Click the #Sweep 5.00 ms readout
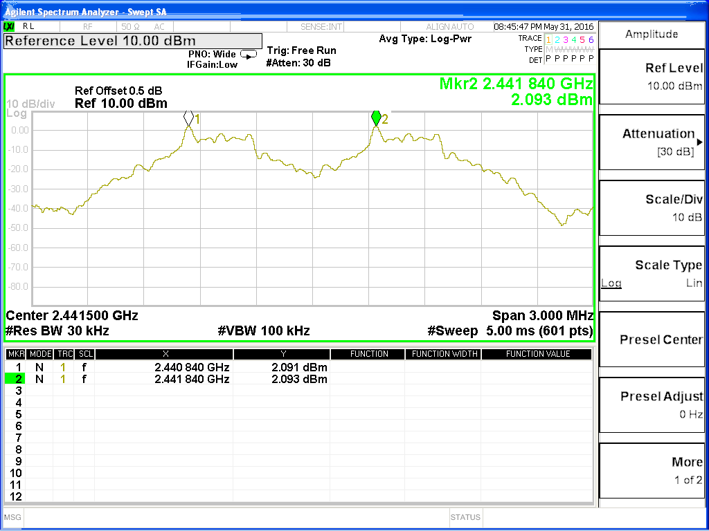The width and height of the screenshot is (709, 531). (x=510, y=331)
